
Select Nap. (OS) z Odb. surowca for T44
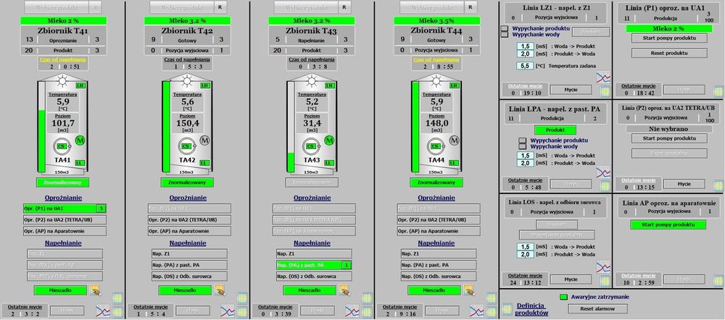438,276
